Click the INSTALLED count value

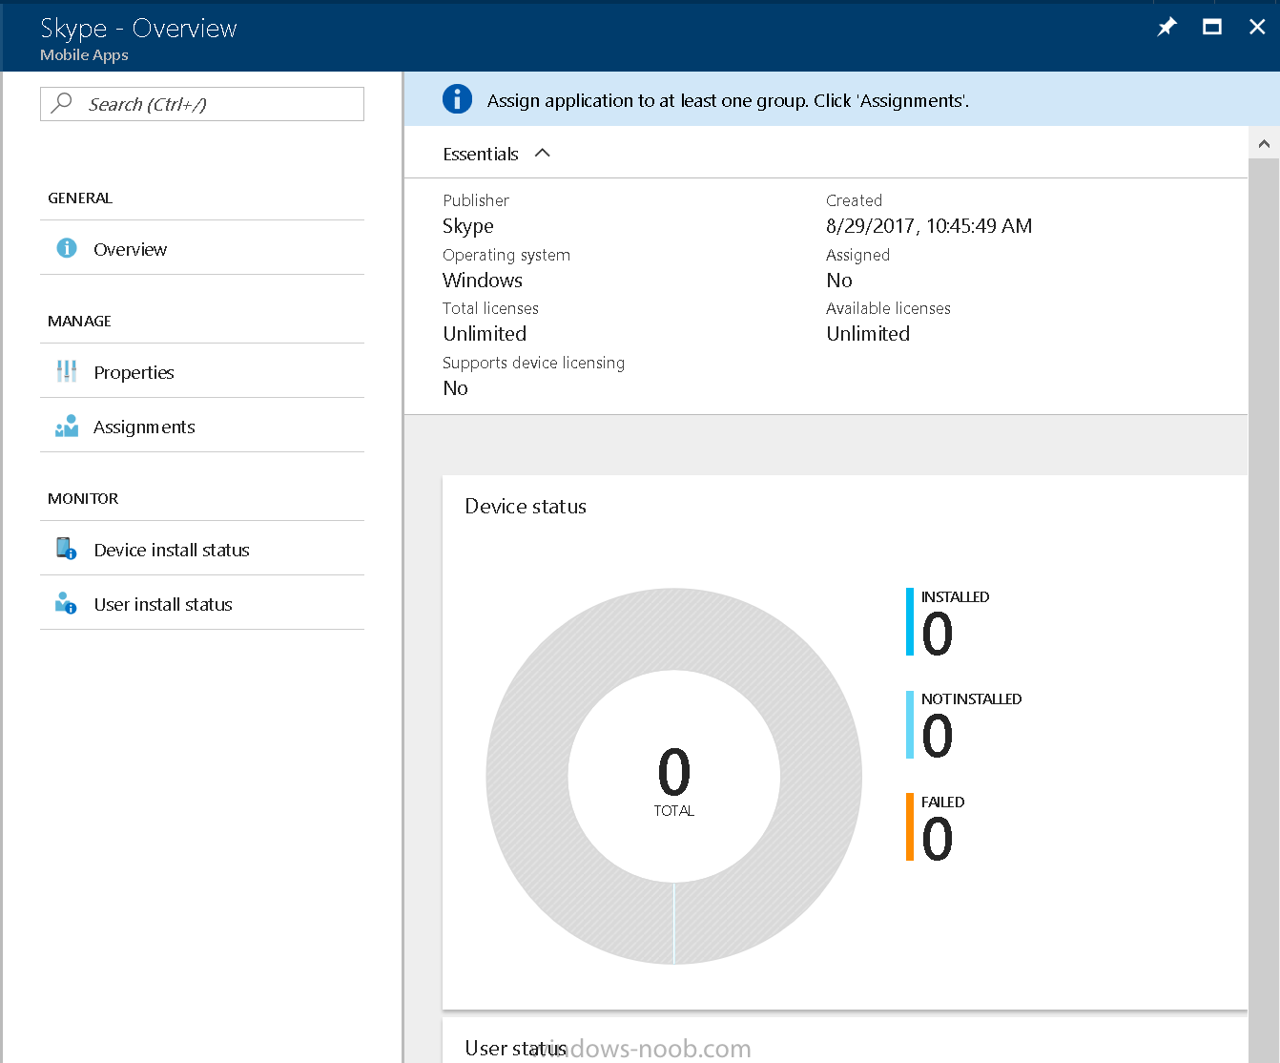[x=938, y=634]
